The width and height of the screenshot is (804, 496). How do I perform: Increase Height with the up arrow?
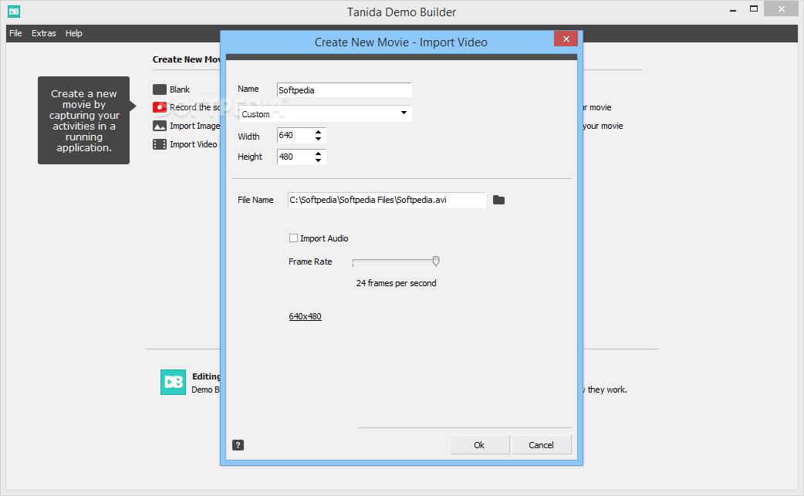click(x=319, y=154)
